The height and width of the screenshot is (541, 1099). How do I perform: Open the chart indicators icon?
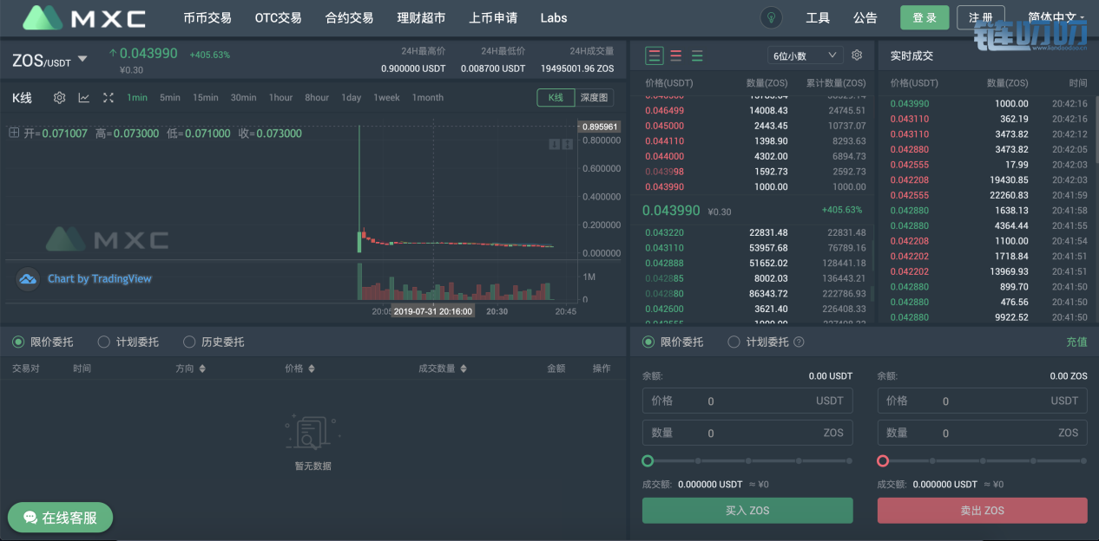pos(84,98)
